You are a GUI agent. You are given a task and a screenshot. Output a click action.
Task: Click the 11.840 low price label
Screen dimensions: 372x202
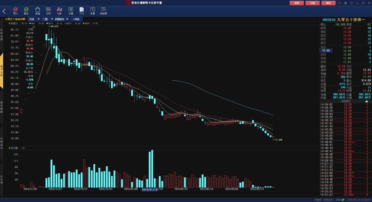pos(278,140)
